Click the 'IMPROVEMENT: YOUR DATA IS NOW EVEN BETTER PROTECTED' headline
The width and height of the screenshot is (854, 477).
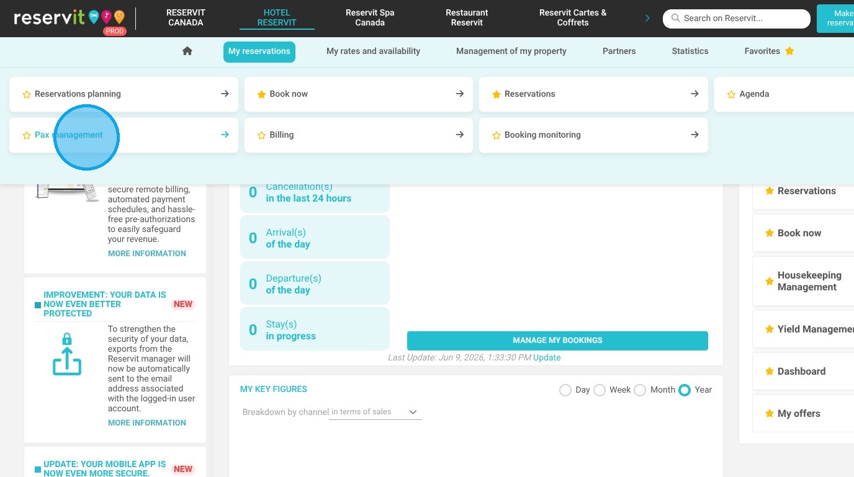pyautogui.click(x=105, y=304)
